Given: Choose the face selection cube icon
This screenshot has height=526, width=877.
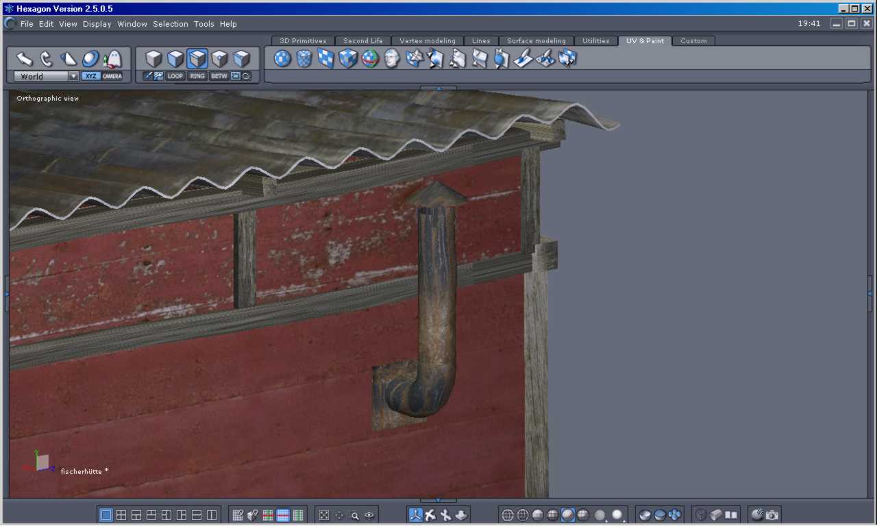Looking at the screenshot, I should tap(175, 59).
